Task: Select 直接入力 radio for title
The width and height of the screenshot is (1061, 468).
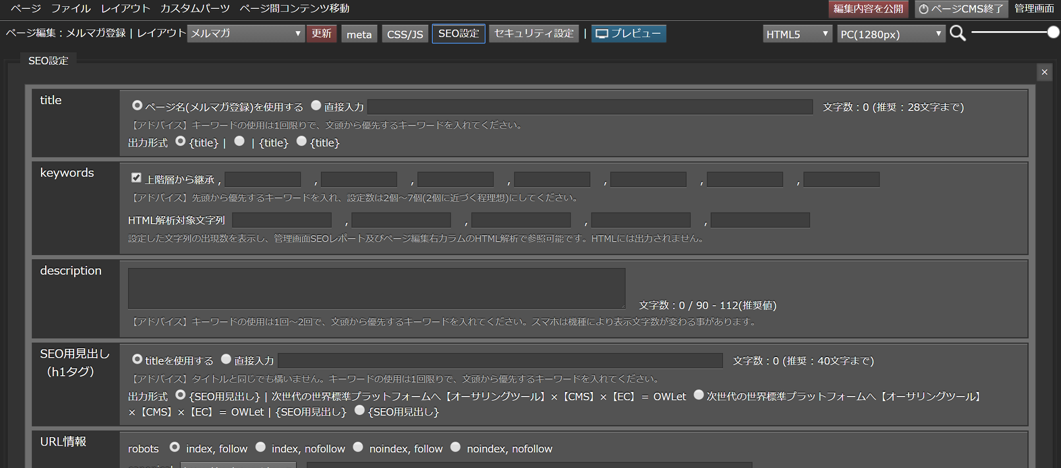Action: coord(316,105)
